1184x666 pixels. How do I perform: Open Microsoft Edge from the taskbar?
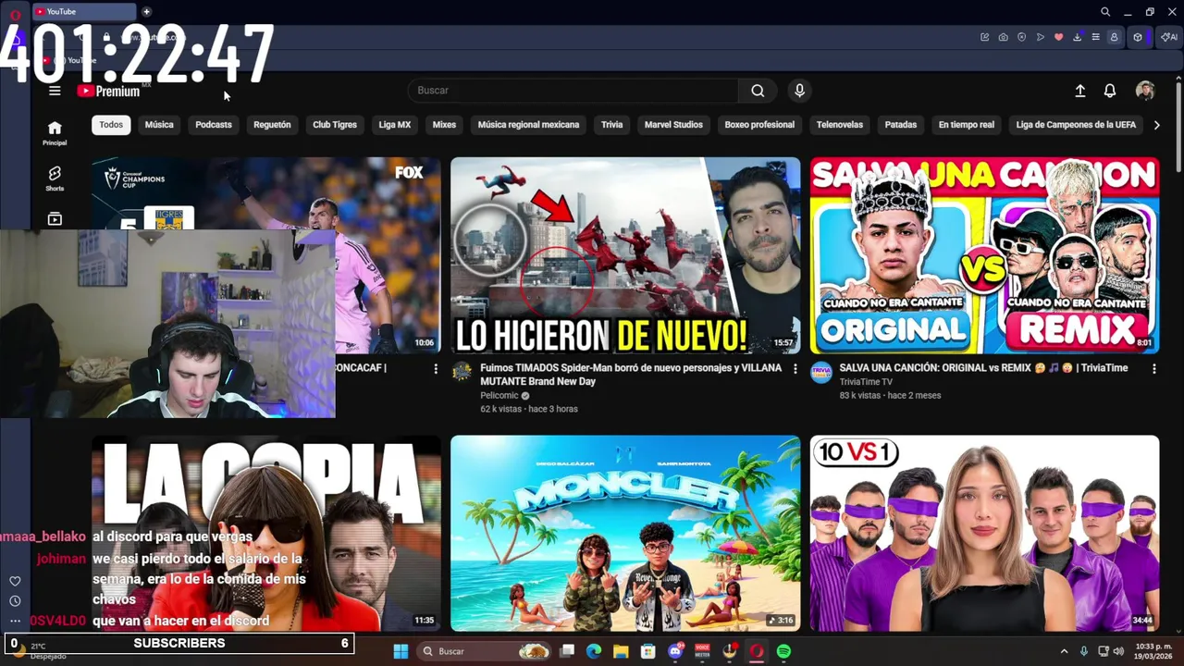594,651
